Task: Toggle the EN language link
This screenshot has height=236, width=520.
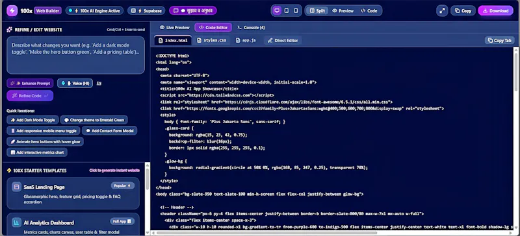Action: pyautogui.click(x=99, y=84)
